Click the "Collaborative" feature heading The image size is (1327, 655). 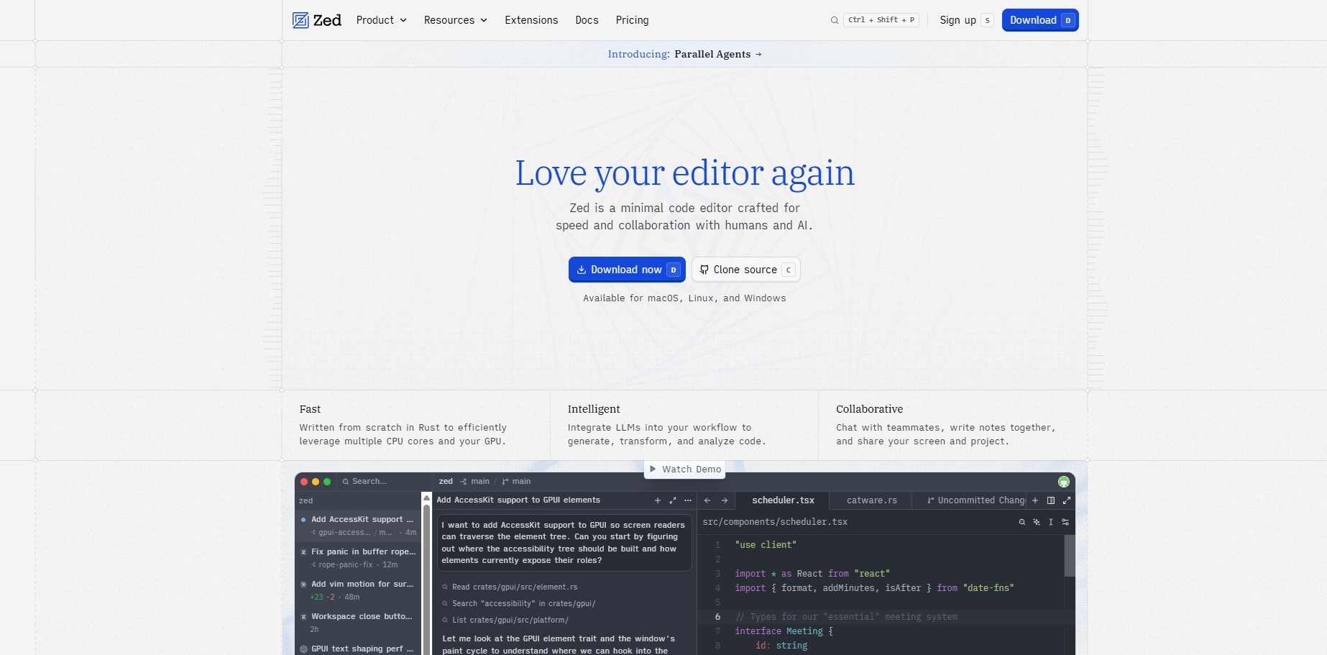coord(869,409)
